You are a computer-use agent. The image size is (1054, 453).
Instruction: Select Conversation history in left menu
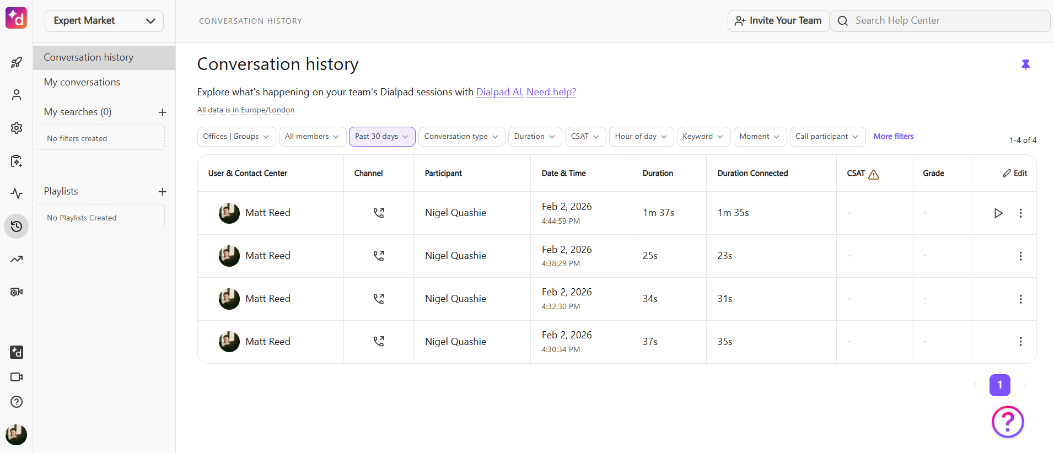click(x=104, y=57)
